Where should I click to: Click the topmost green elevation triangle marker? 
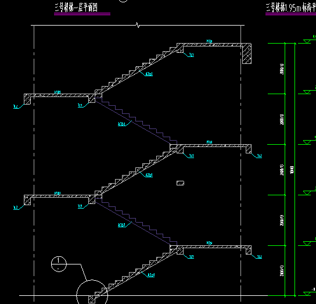[307, 41]
